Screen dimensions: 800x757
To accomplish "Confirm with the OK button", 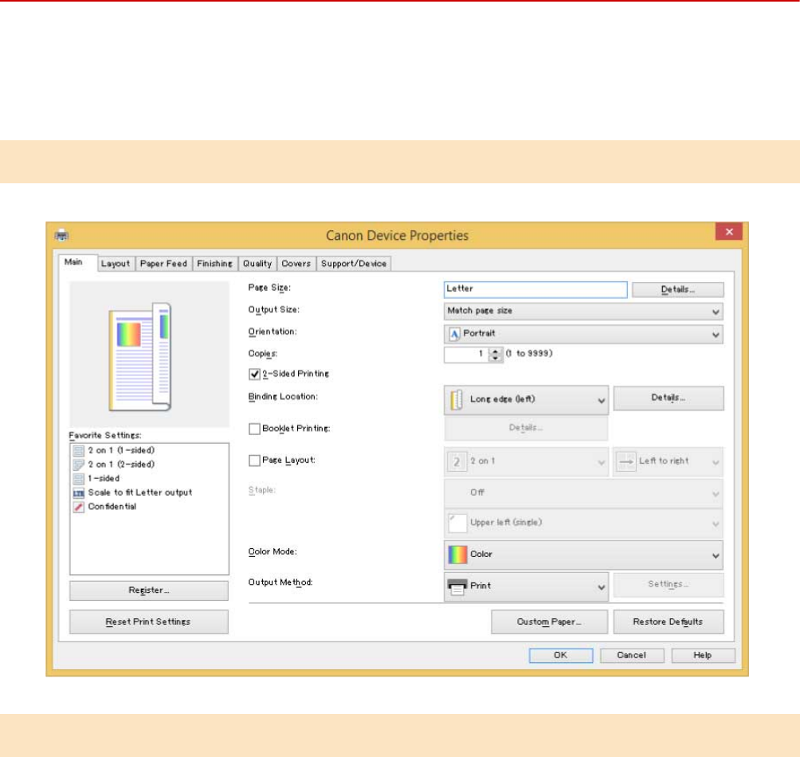I will coord(561,656).
